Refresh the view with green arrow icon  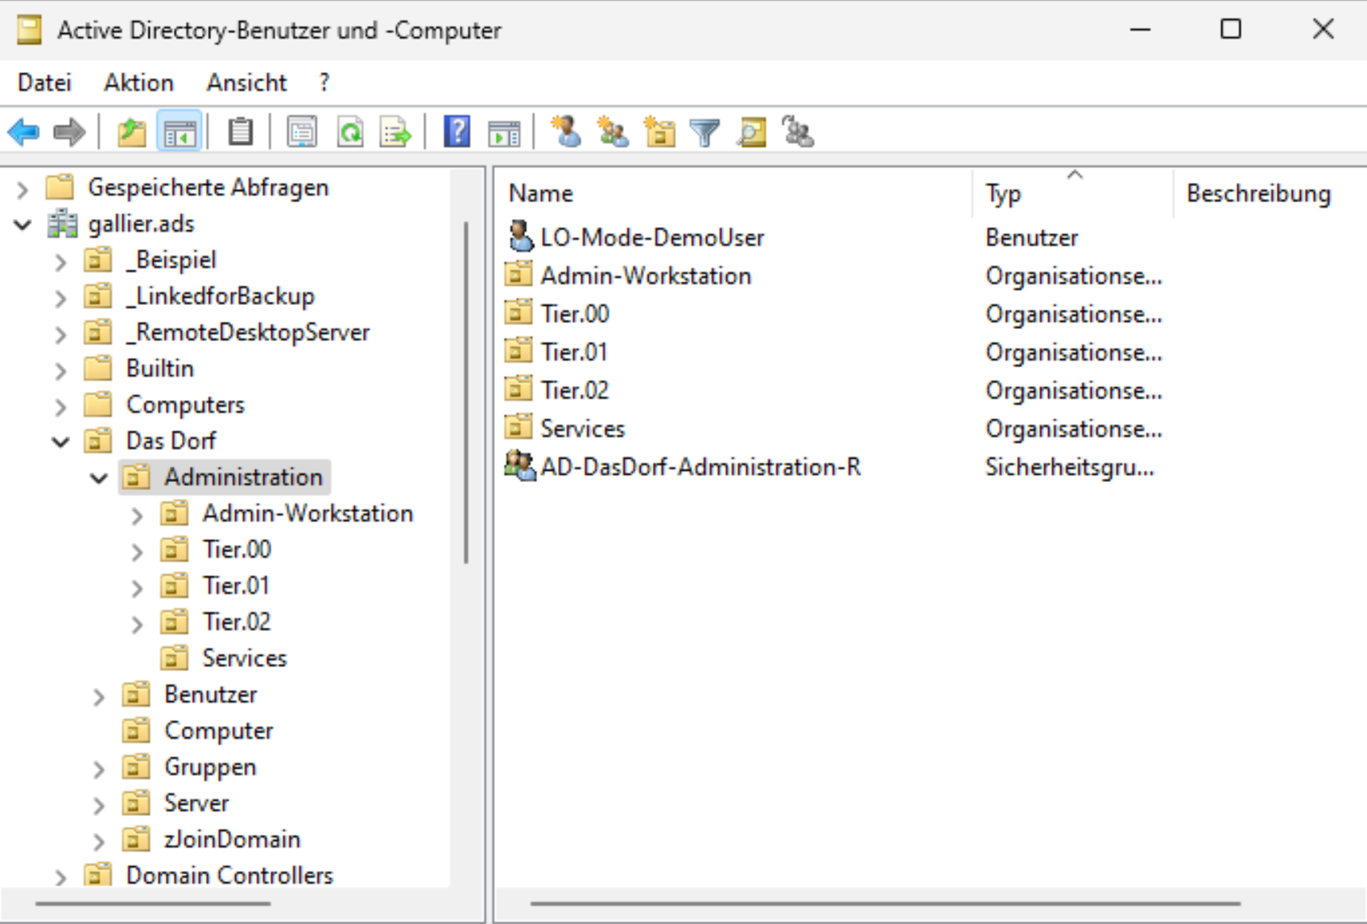click(x=350, y=132)
